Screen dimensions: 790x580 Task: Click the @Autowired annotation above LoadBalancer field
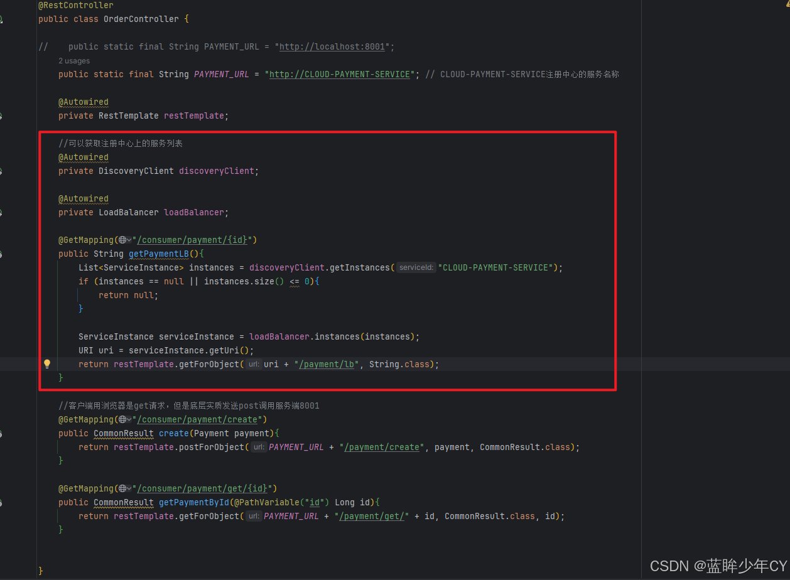pos(84,198)
